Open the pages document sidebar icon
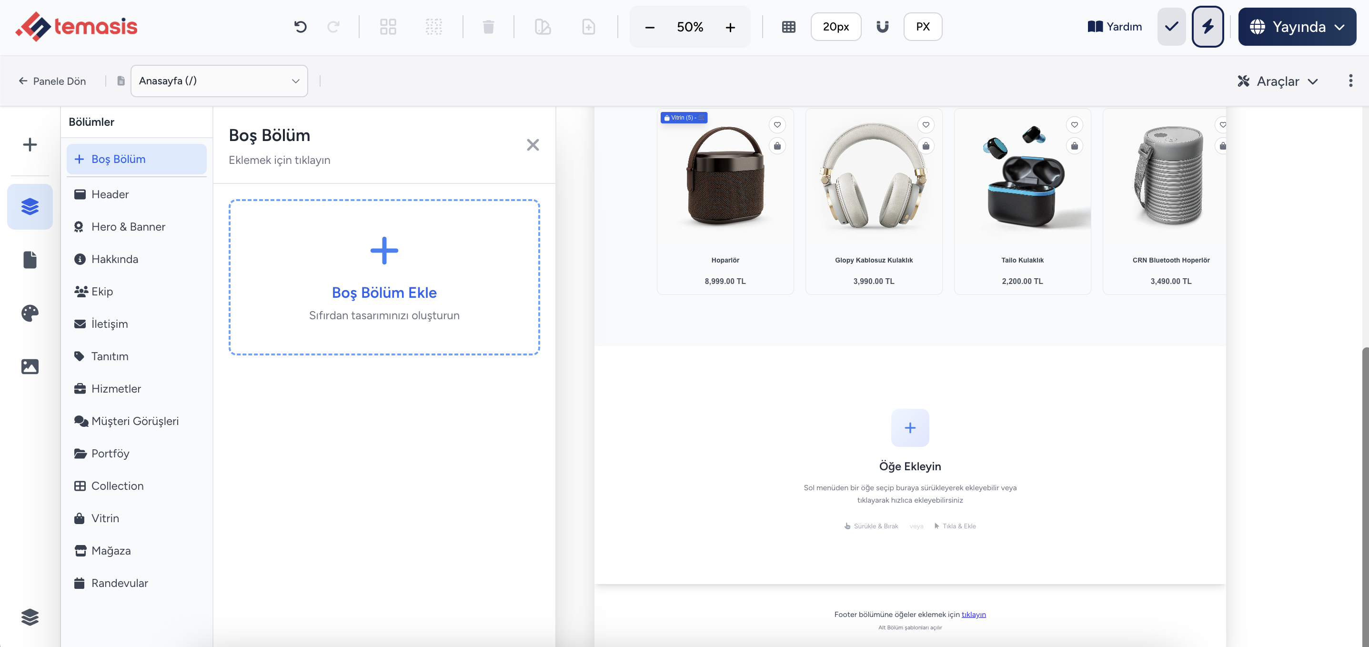The width and height of the screenshot is (1369, 647). point(30,260)
